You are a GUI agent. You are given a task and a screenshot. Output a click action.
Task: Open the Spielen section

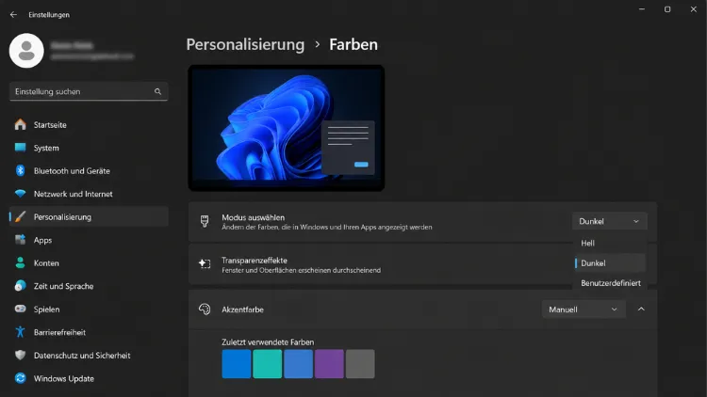click(x=89, y=309)
